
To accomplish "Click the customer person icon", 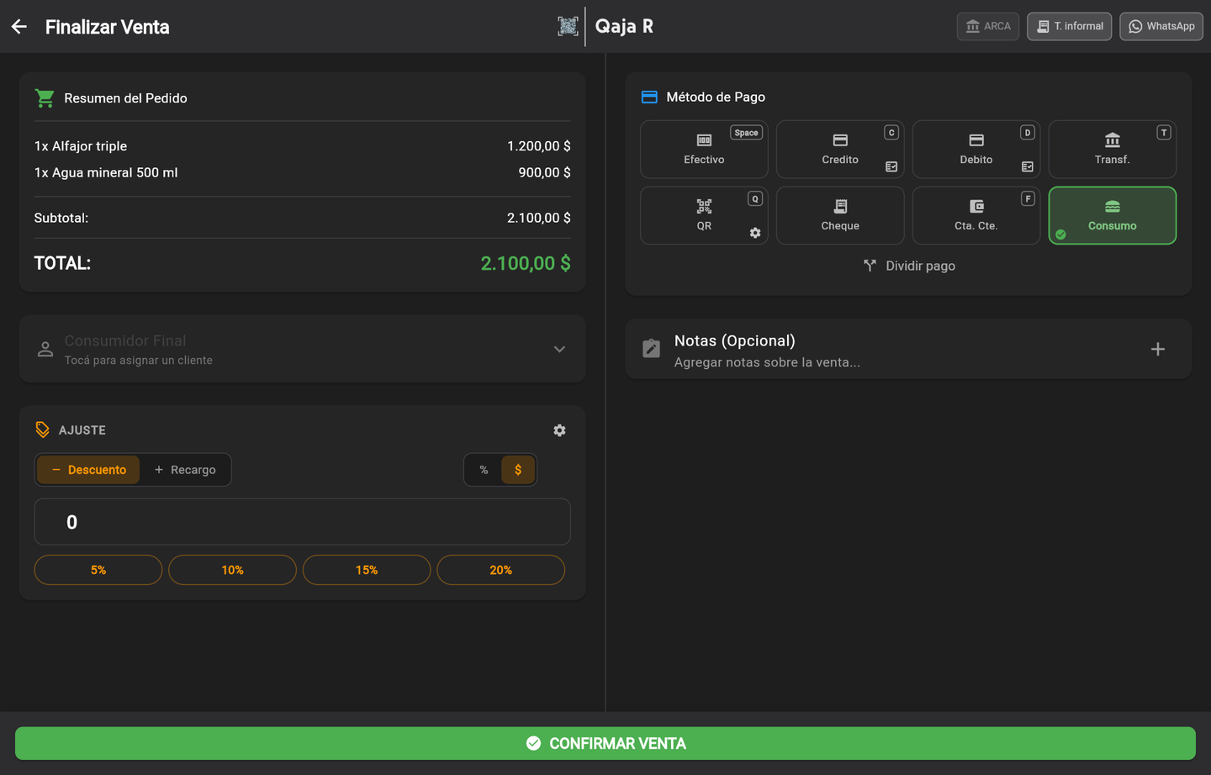I will pos(45,349).
